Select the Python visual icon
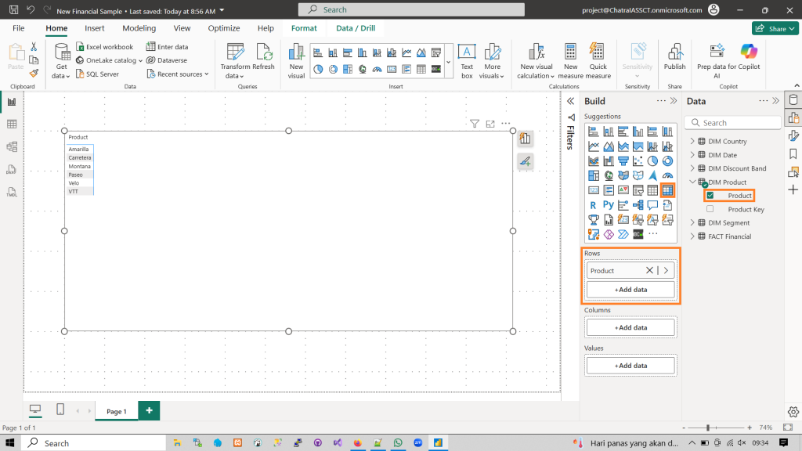Screen dimensions: 802x451 click(x=608, y=205)
